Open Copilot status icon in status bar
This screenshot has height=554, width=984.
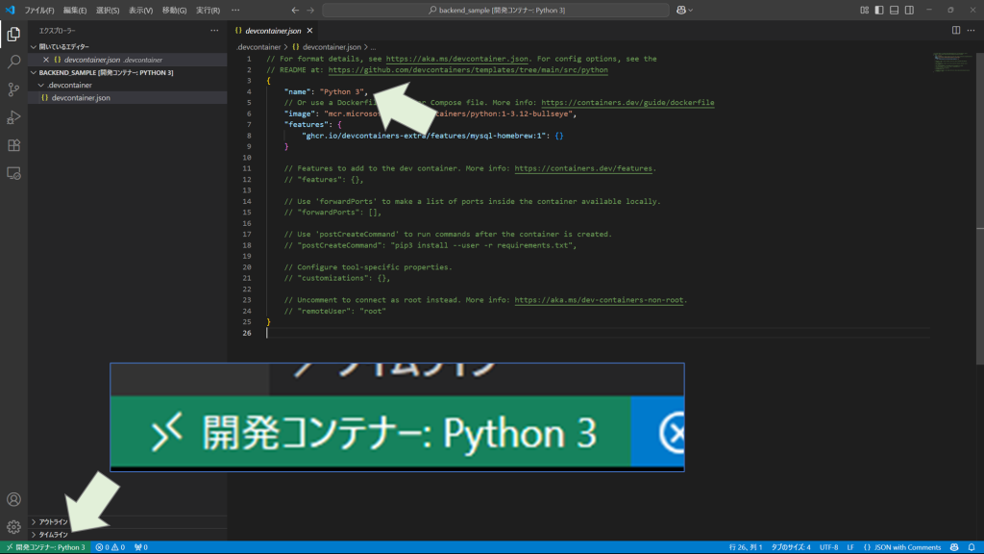(x=954, y=547)
